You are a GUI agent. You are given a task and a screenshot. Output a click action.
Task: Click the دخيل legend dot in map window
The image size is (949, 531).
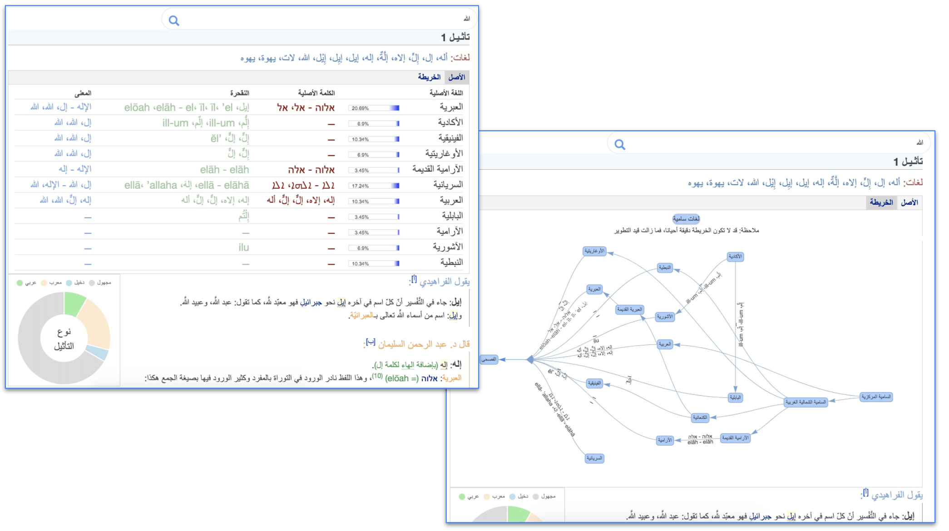tap(513, 497)
